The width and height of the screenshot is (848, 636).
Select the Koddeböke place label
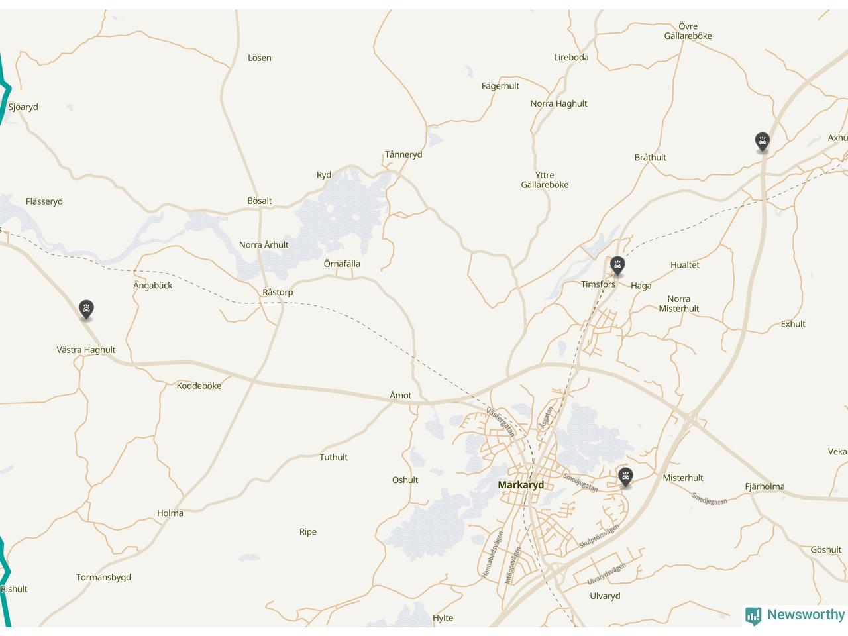[199, 386]
